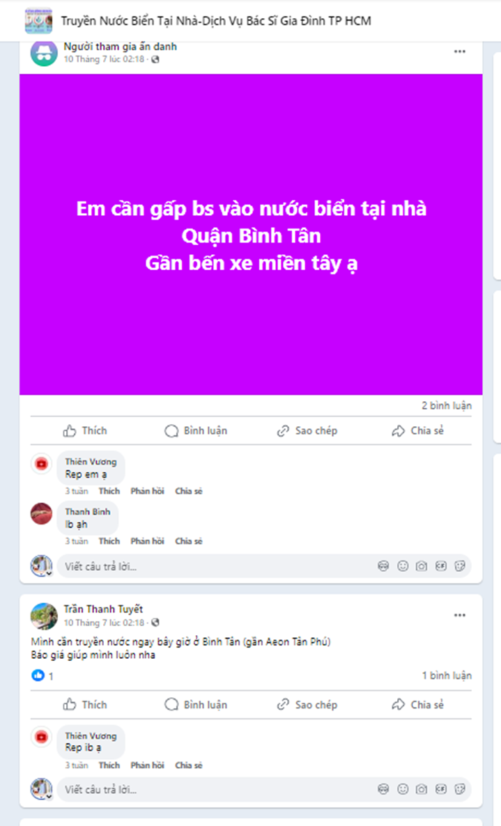Like the purple background post
This screenshot has width=501, height=826.
pos(85,431)
